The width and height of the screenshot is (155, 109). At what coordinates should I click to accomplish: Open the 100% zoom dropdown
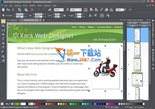[76, 10]
